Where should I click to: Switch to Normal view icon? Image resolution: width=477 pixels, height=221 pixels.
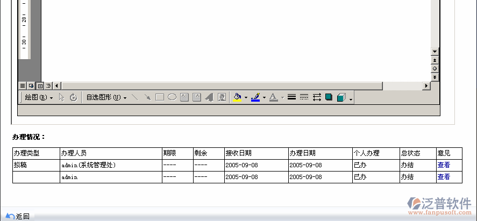click(23, 86)
